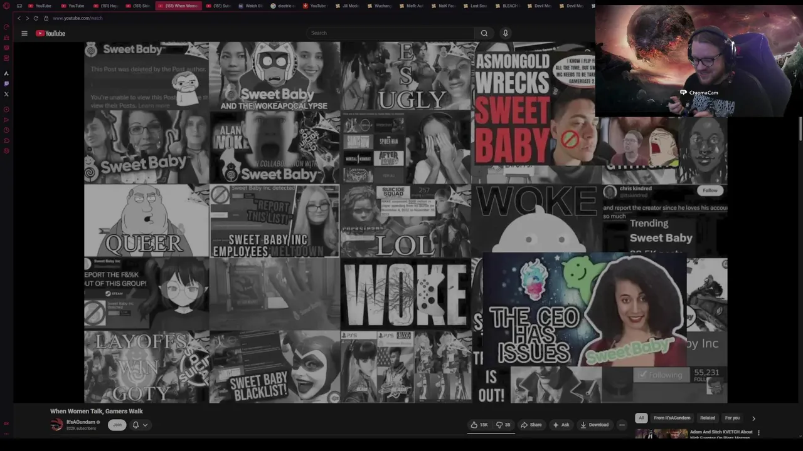Start voice search with microphone icon

click(x=506, y=33)
